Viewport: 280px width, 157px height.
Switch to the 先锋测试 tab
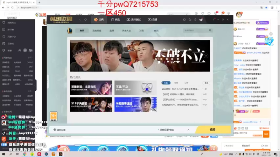click(134, 20)
